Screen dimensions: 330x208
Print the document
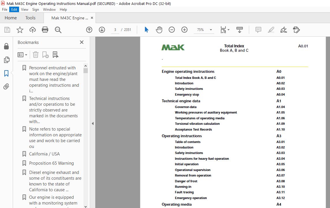(45, 30)
